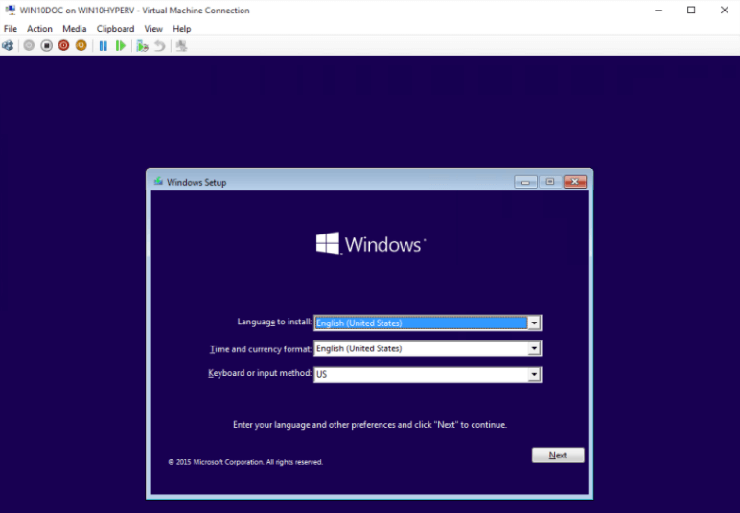Viewport: 740px width, 513px height.
Task: Open the View menu
Action: pos(153,29)
